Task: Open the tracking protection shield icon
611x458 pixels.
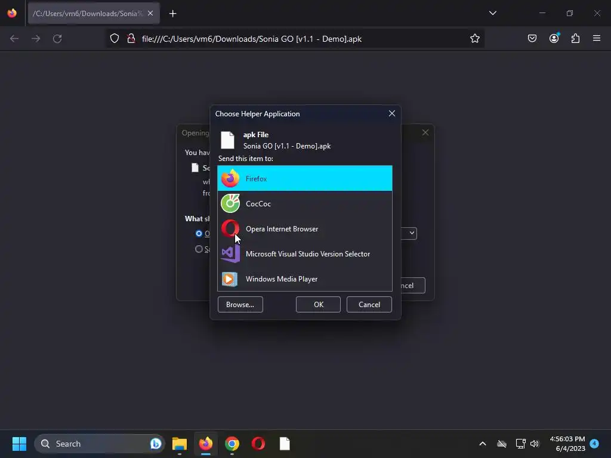Action: 114,39
